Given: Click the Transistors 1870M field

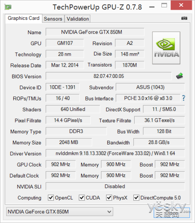Looking at the screenshot, I should click(130, 65).
